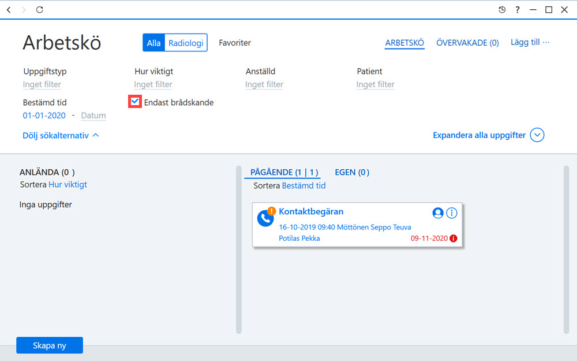577x361 pixels.
Task: Uncheck the Endast brådskande checkbox
Action: point(135,102)
